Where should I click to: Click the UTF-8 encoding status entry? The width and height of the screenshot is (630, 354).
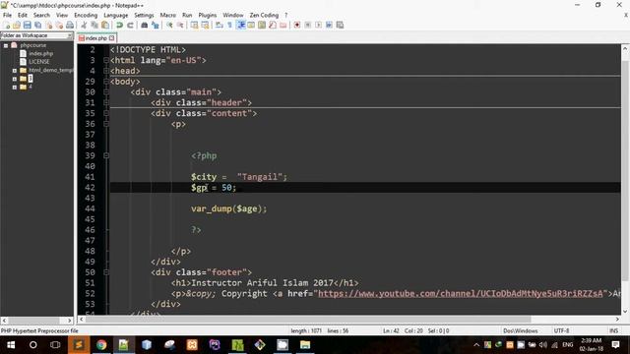click(561, 331)
